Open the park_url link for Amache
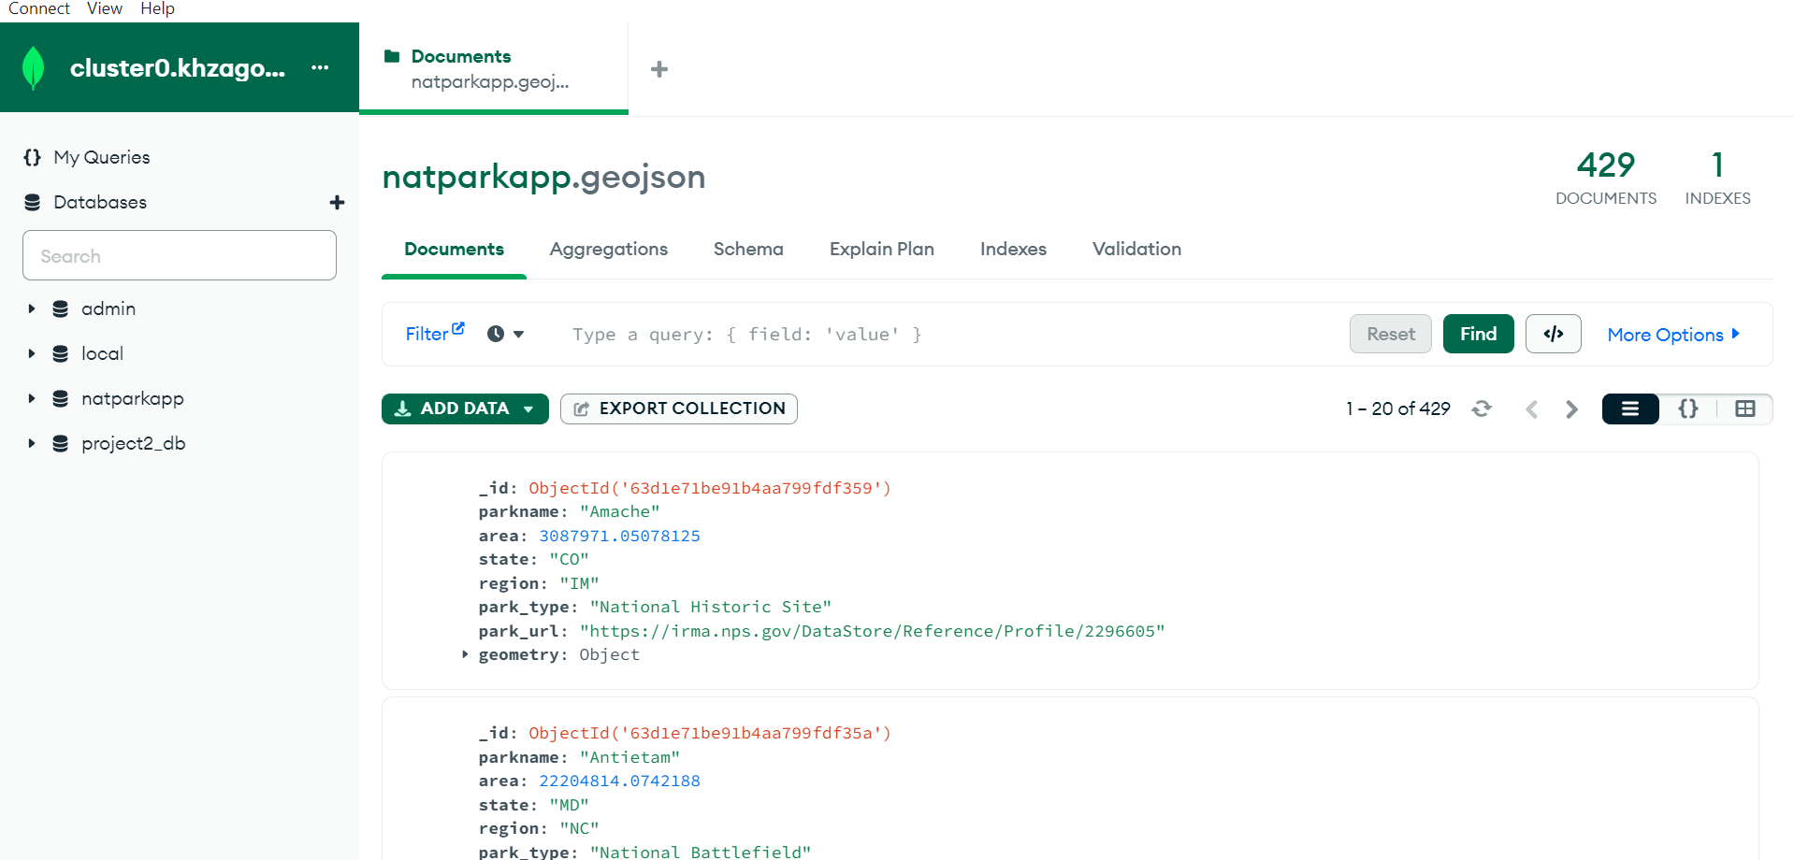Image resolution: width=1794 pixels, height=860 pixels. pyautogui.click(x=872, y=631)
